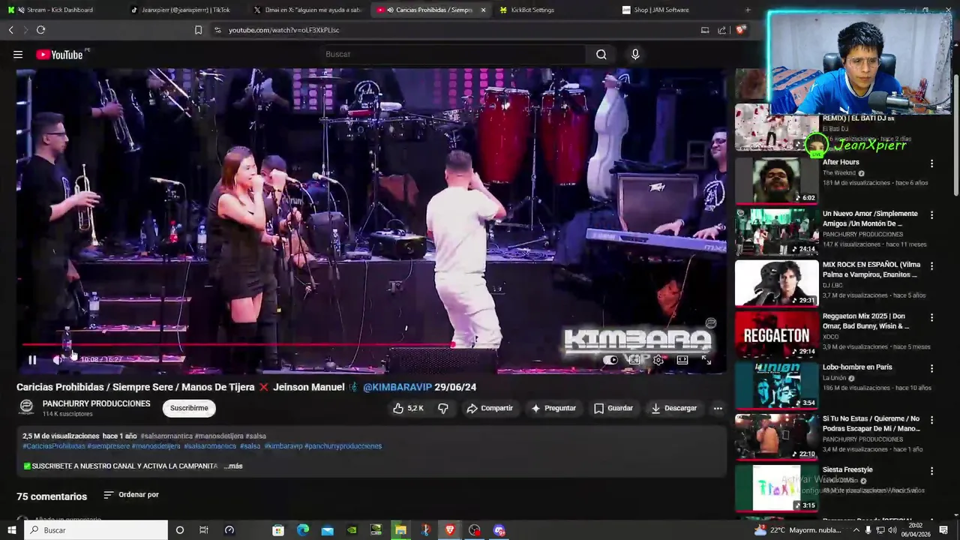Pause the video with the pause button
This screenshot has width=960, height=540.
tap(32, 360)
